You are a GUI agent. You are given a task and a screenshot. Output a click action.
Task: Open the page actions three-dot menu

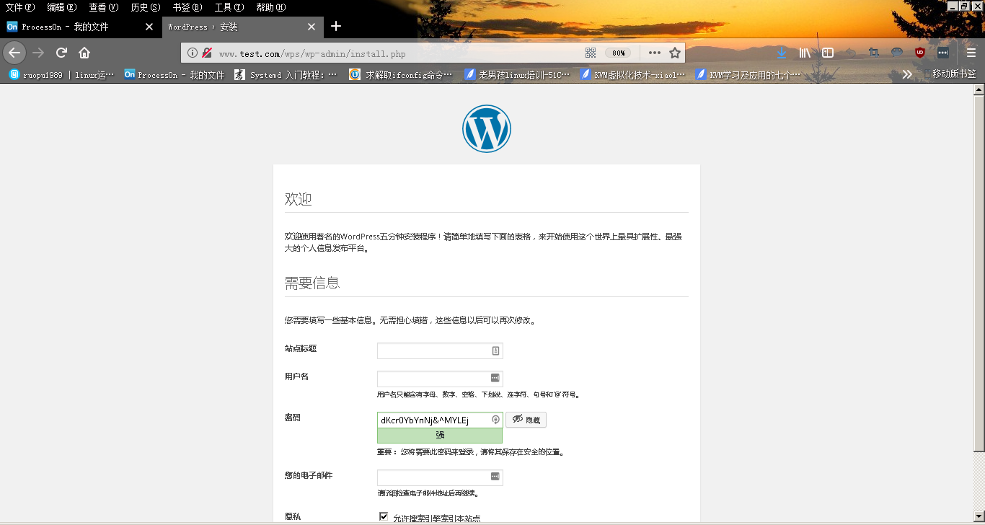tap(654, 53)
